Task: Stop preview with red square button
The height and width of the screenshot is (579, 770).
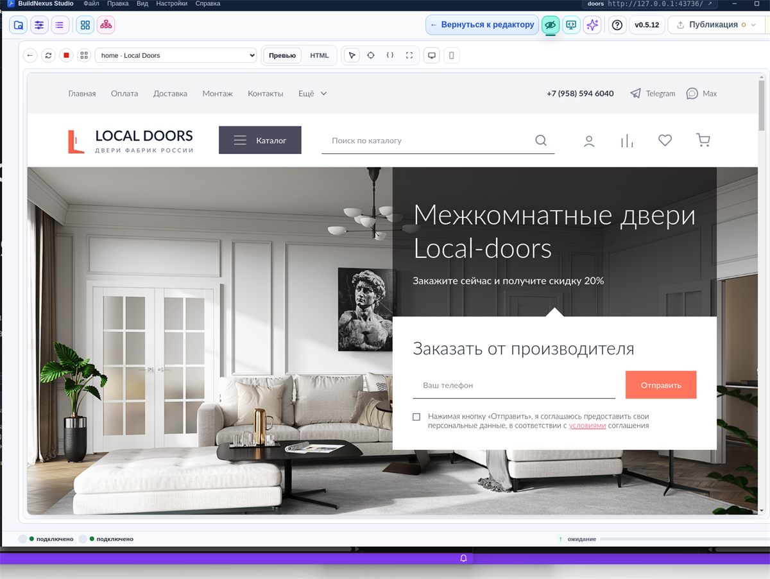Action: [66, 55]
